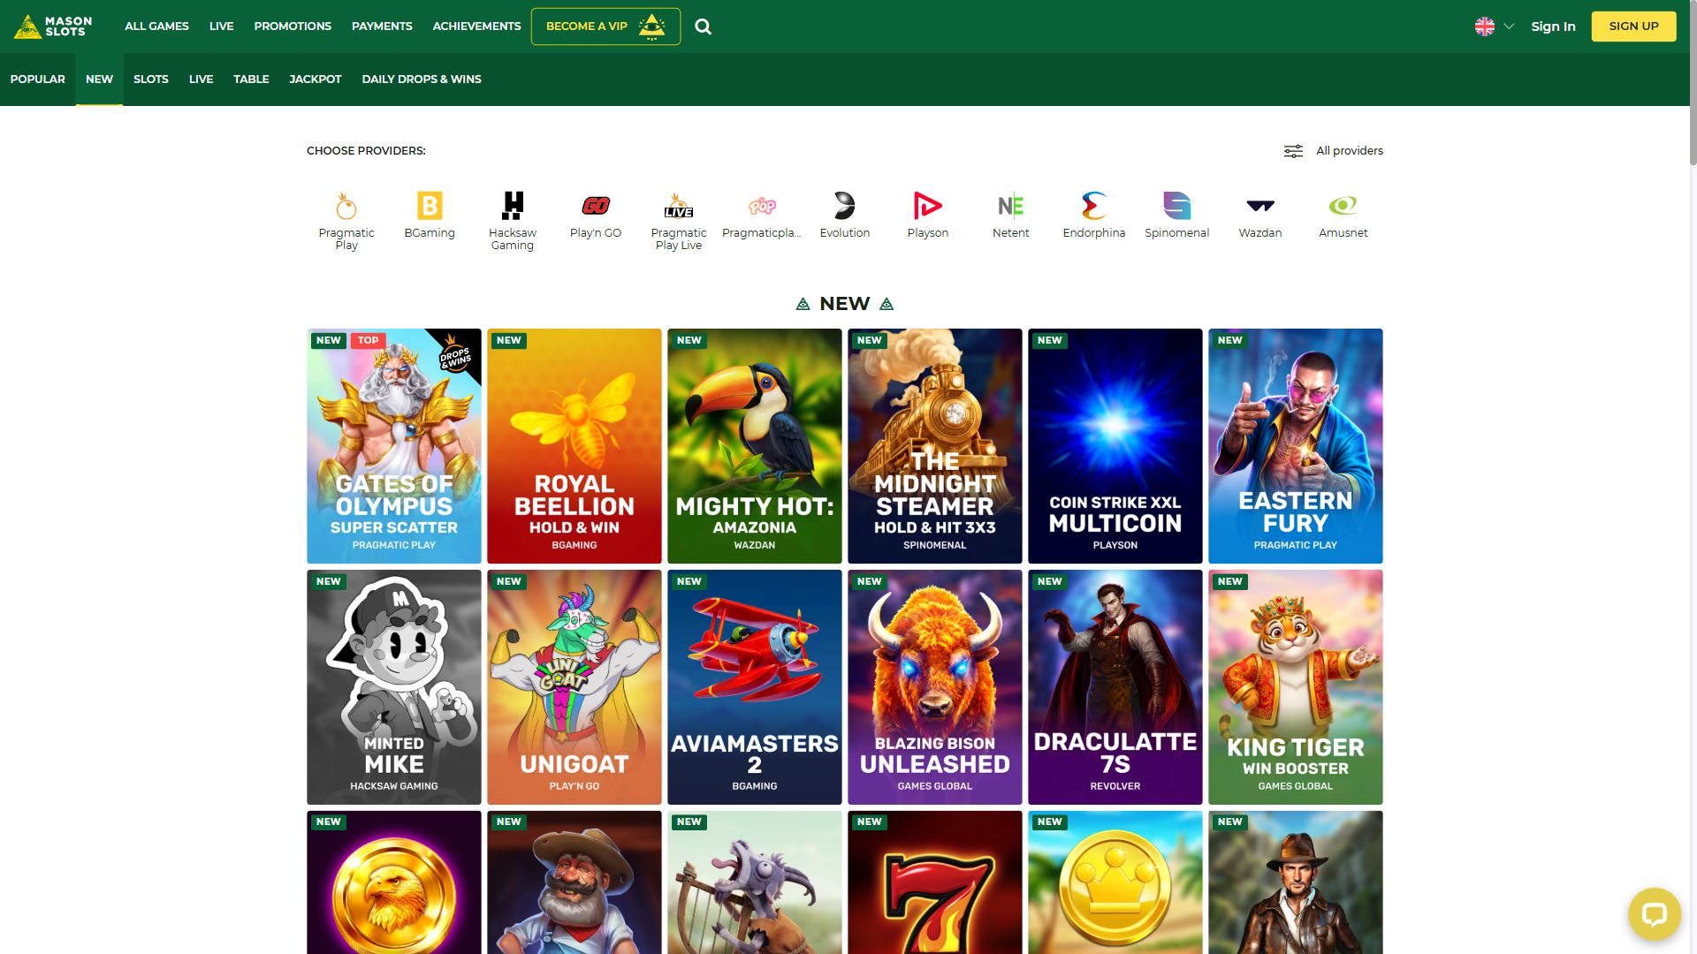Open Minted Mike game tile
This screenshot has height=954, width=1697.
[x=394, y=687]
